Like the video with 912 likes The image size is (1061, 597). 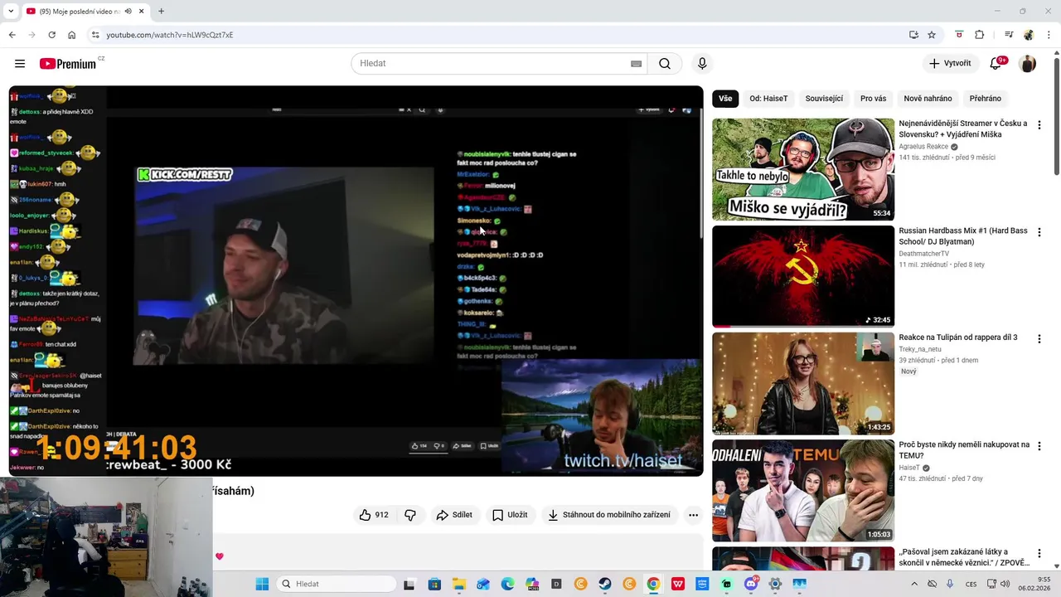(374, 515)
